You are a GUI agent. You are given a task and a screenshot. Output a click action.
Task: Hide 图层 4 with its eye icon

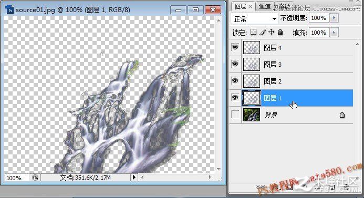pos(235,47)
